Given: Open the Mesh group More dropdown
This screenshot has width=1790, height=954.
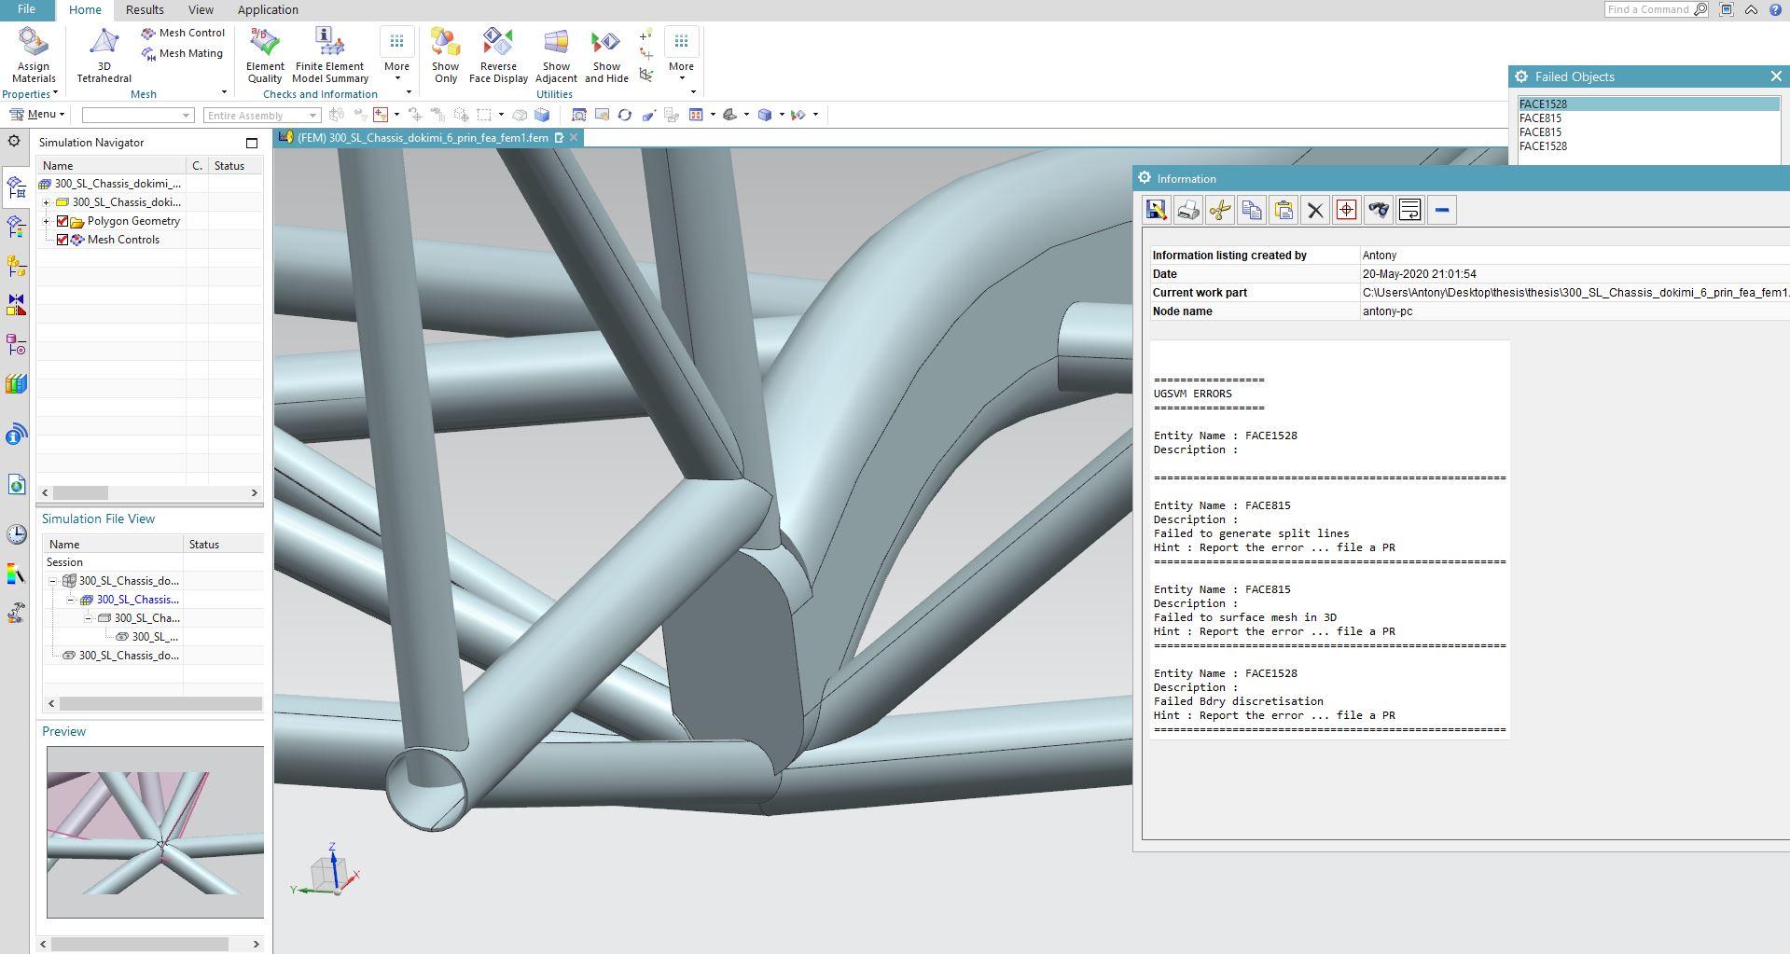Looking at the screenshot, I should point(396,55).
